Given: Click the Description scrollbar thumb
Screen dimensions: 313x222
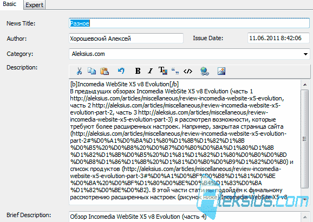Looking at the screenshot, I should (305, 139).
